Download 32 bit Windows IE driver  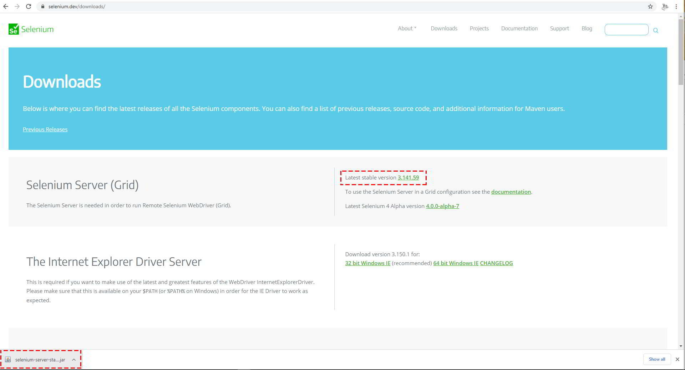point(368,263)
